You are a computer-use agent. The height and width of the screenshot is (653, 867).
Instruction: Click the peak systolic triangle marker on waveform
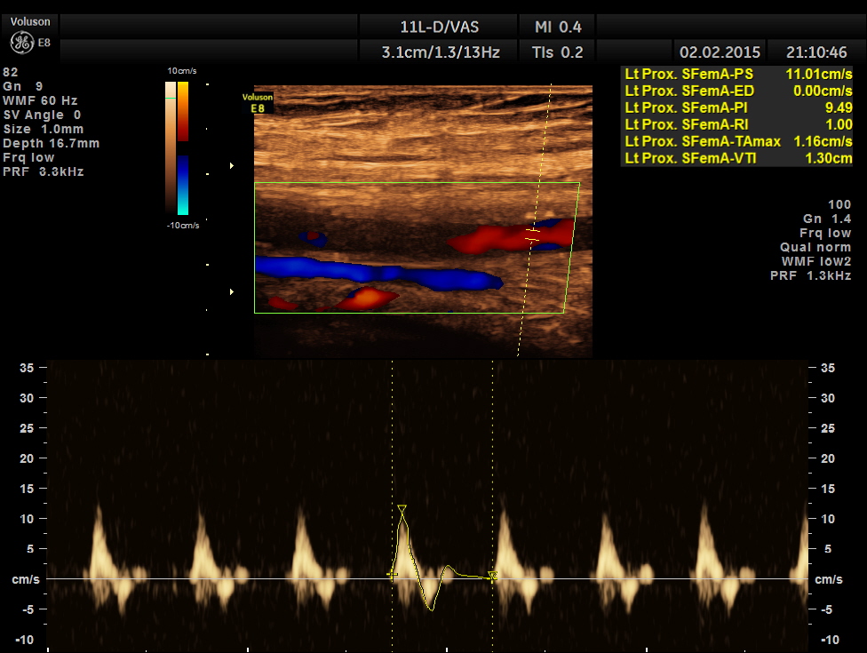(x=402, y=510)
